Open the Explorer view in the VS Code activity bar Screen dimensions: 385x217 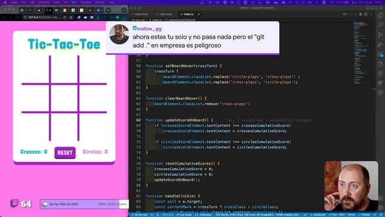(x=380, y=15)
